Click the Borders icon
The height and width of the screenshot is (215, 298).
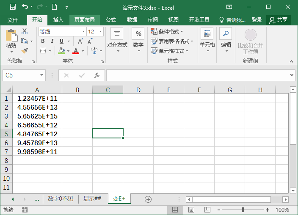pyautogui.click(x=43, y=51)
